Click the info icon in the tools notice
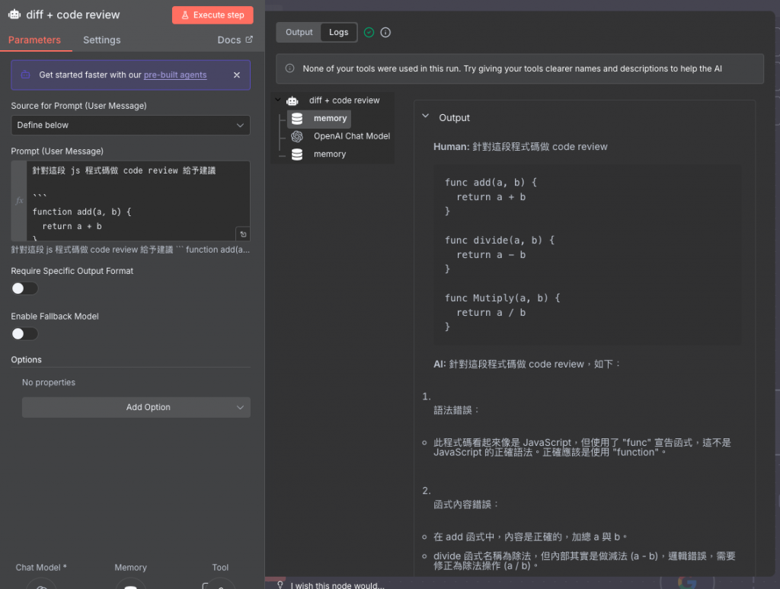Screen dimensions: 780x589 289,68
